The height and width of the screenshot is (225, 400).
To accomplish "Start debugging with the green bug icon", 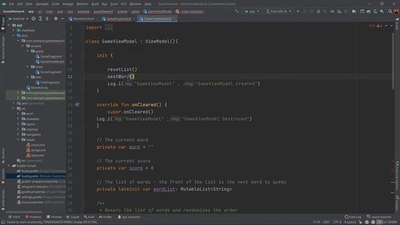I will (318, 11).
